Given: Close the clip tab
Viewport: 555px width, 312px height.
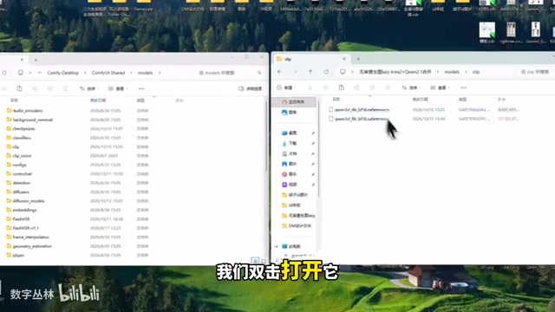Looking at the screenshot, I should (x=344, y=59).
